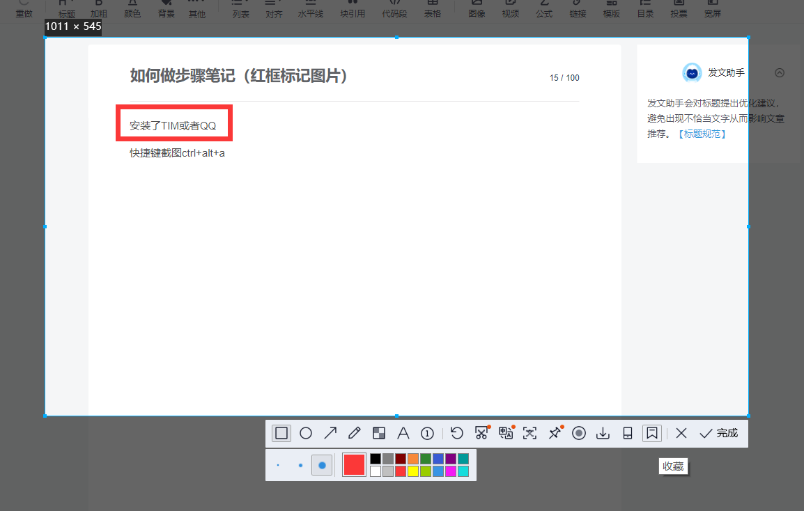Insert a 表格 table
This screenshot has width=804, height=511.
[432, 9]
